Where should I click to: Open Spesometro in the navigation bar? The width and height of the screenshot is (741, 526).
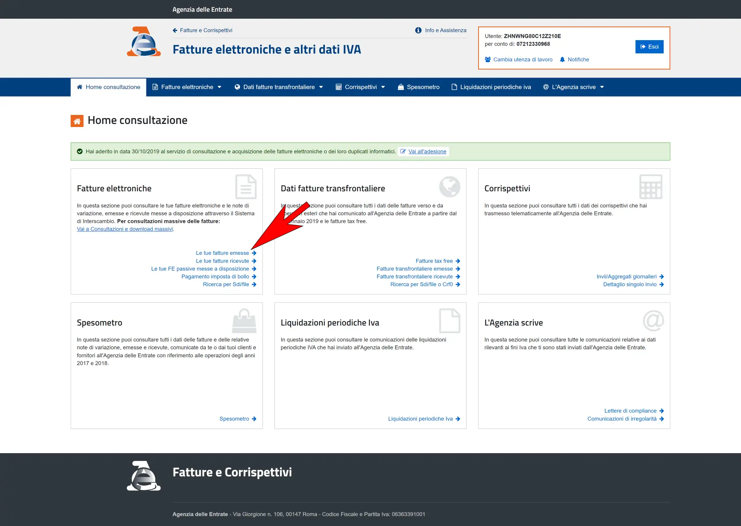(419, 87)
